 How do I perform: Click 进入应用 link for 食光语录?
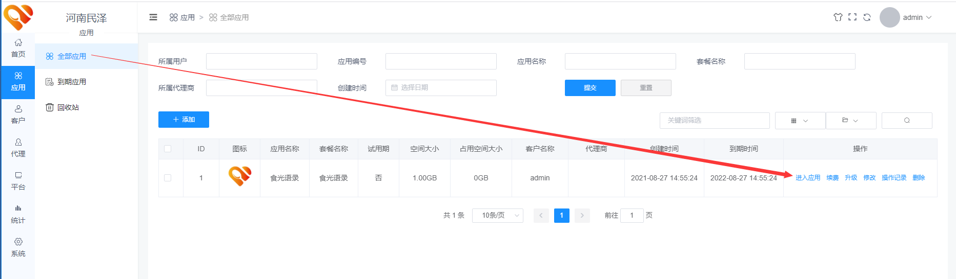pos(808,178)
